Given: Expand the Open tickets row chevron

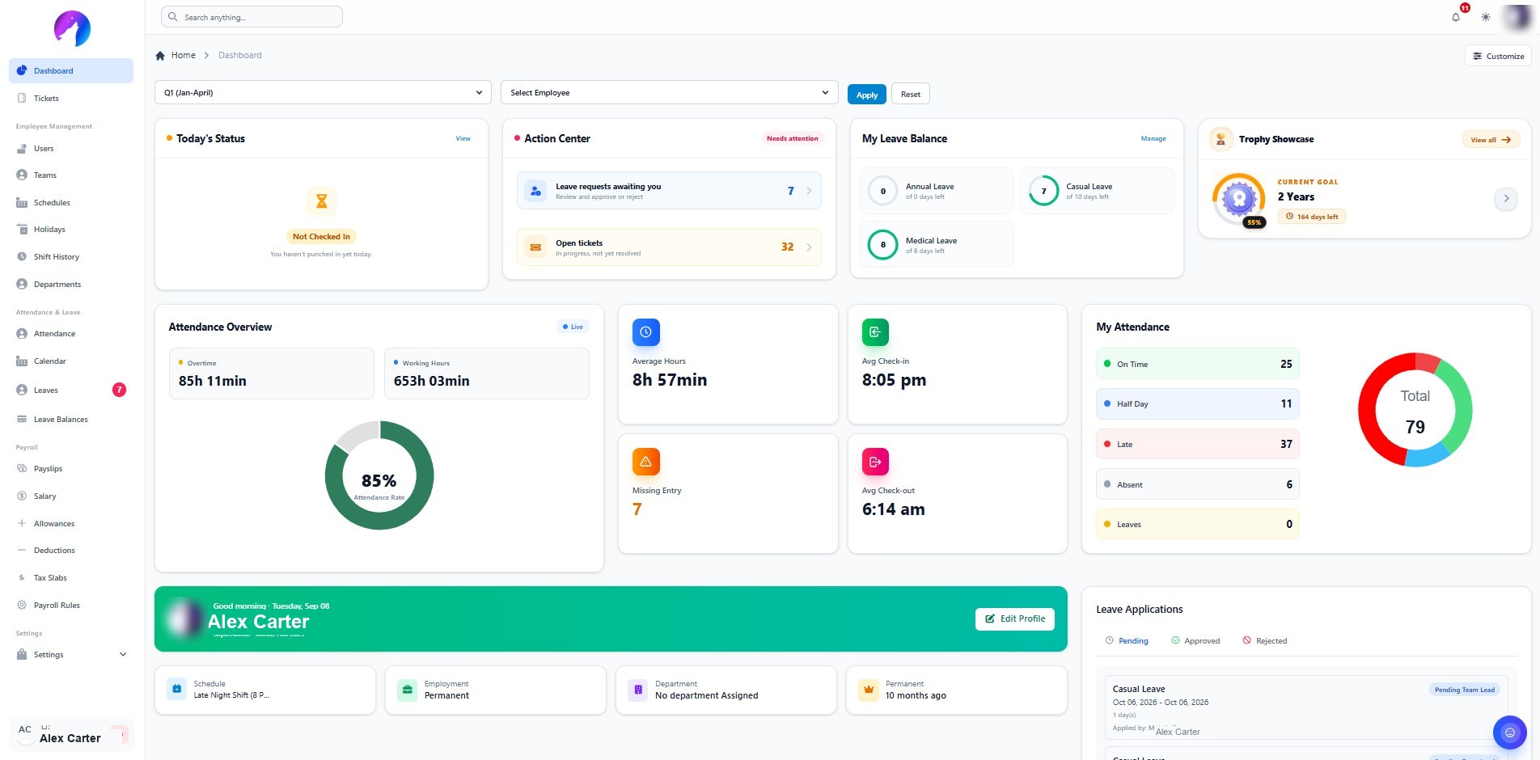Looking at the screenshot, I should coord(809,247).
